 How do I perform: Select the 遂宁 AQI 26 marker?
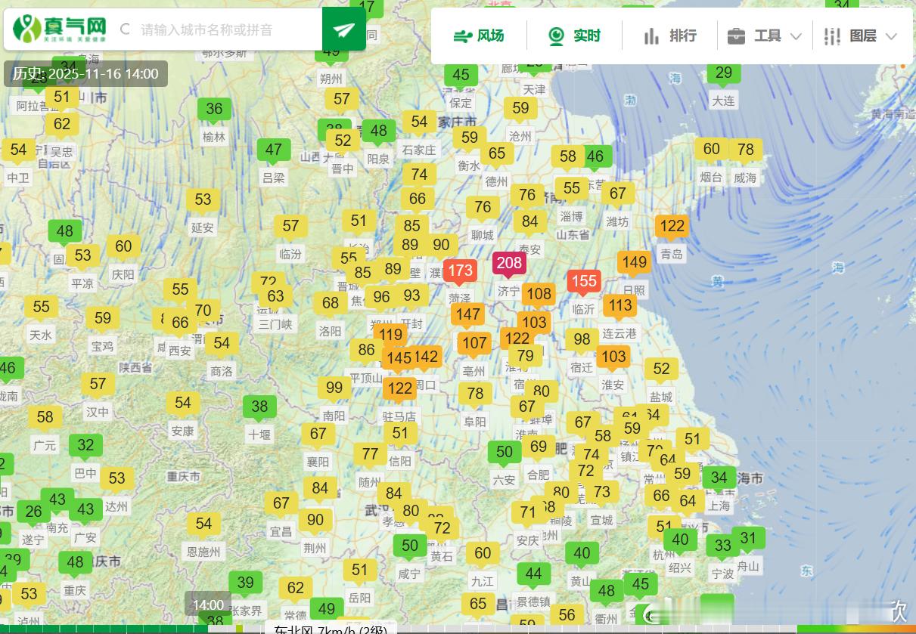pos(33,513)
